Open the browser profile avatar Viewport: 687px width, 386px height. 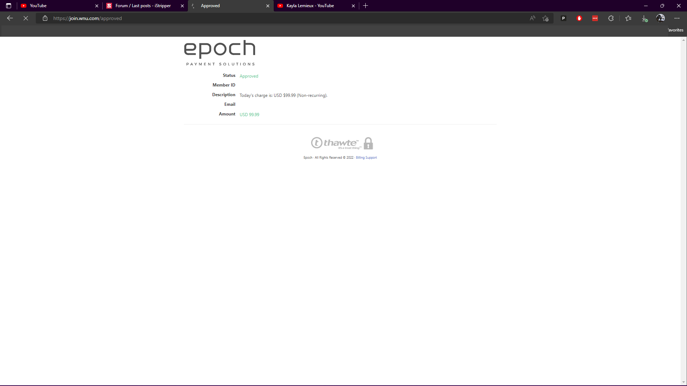coord(661,18)
